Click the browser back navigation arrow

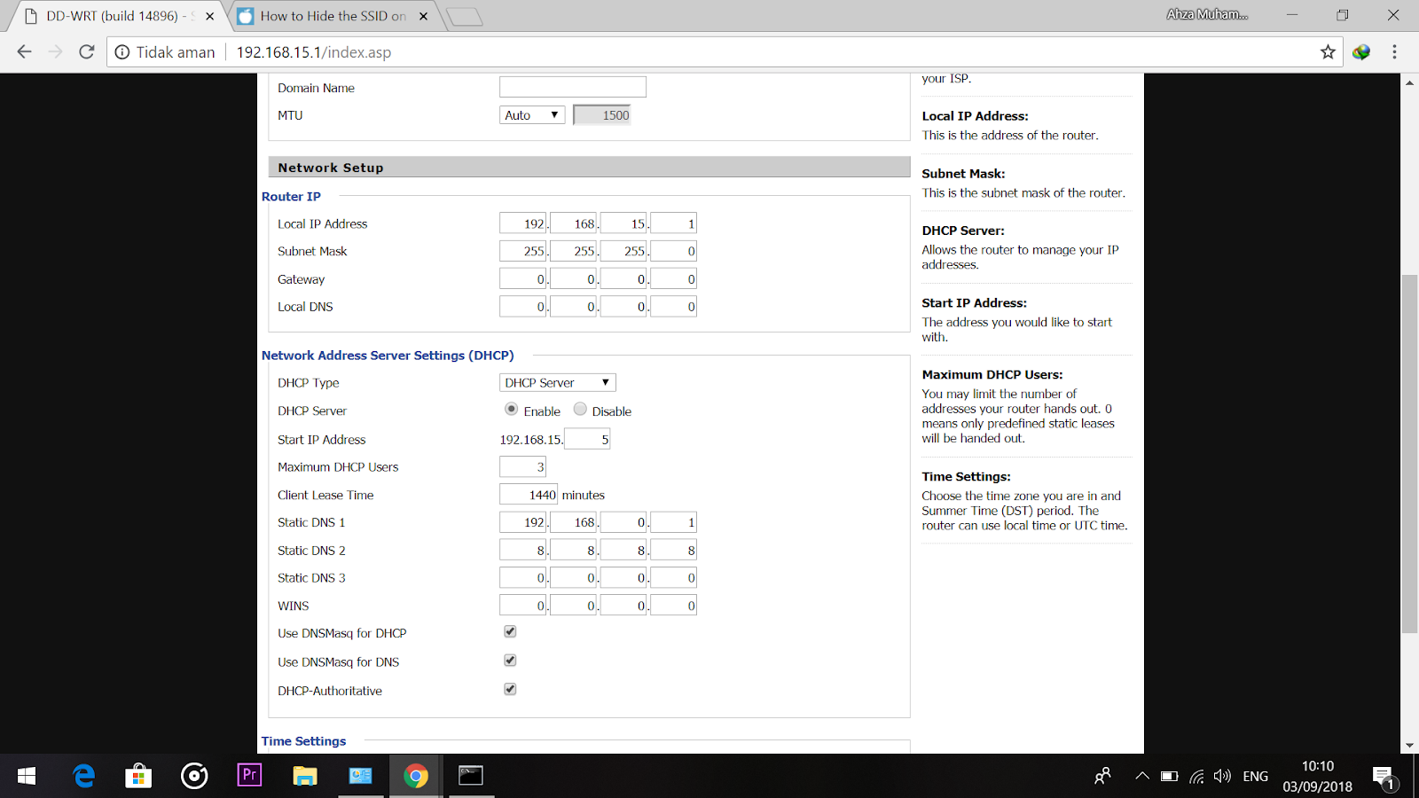pos(24,51)
